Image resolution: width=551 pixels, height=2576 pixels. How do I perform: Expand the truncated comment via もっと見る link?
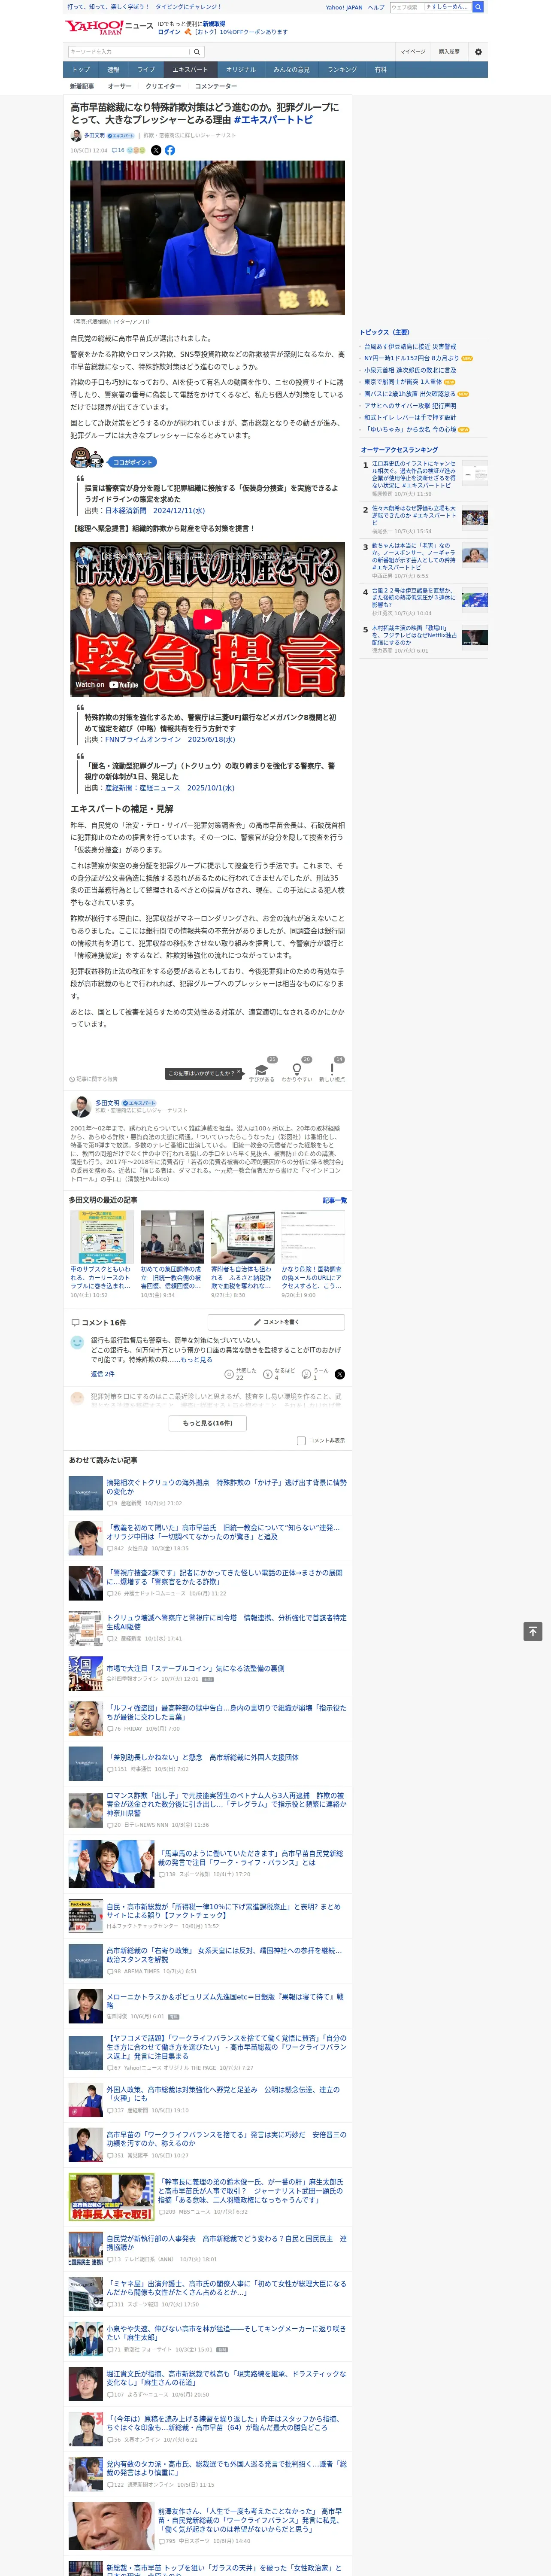(x=196, y=1360)
